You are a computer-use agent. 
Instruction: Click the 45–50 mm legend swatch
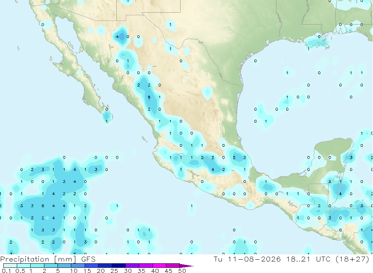(x=173, y=266)
